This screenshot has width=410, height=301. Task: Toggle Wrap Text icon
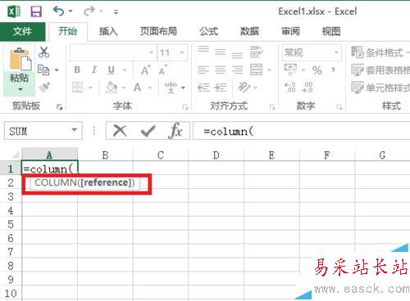coord(256,52)
